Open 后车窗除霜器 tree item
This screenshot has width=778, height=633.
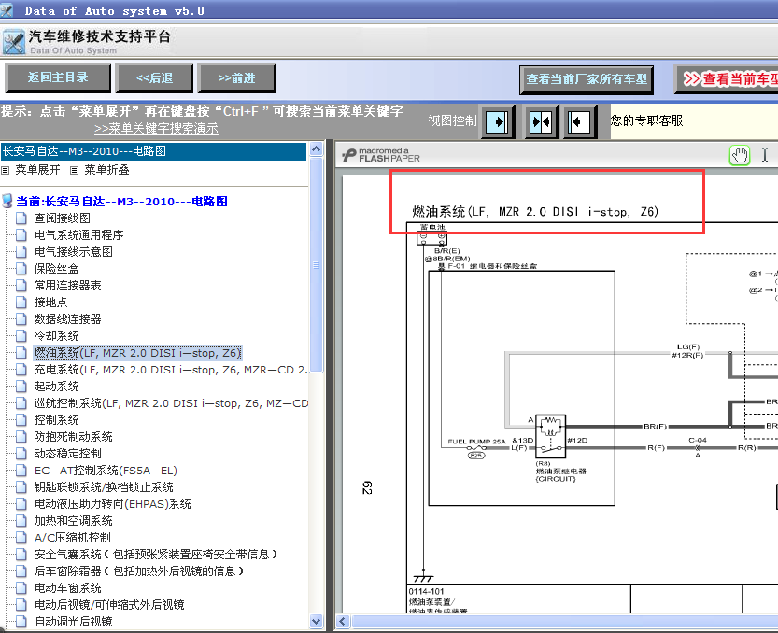tap(139, 571)
